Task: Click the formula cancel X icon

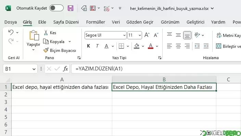Action: point(49,69)
